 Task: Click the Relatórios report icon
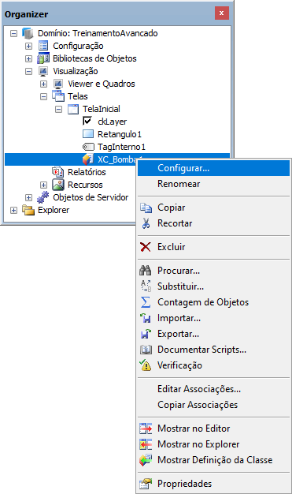58,172
